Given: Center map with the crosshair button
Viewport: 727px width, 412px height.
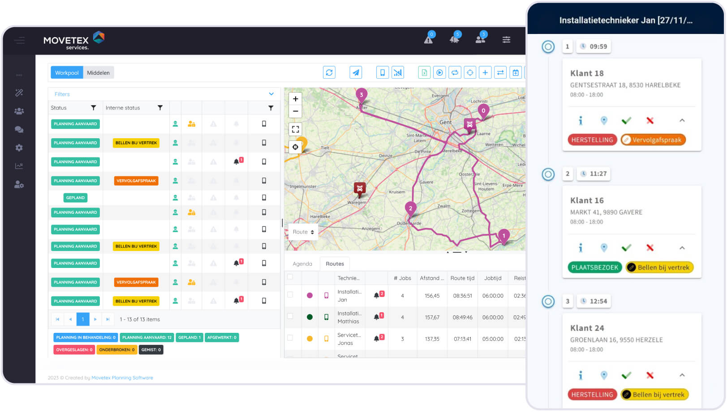Looking at the screenshot, I should (x=295, y=147).
